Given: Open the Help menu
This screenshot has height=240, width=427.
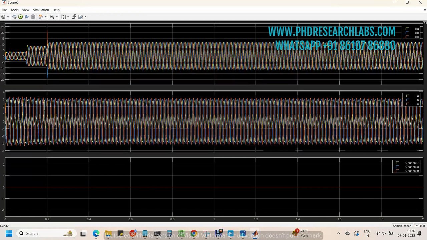Looking at the screenshot, I should pyautogui.click(x=56, y=10).
